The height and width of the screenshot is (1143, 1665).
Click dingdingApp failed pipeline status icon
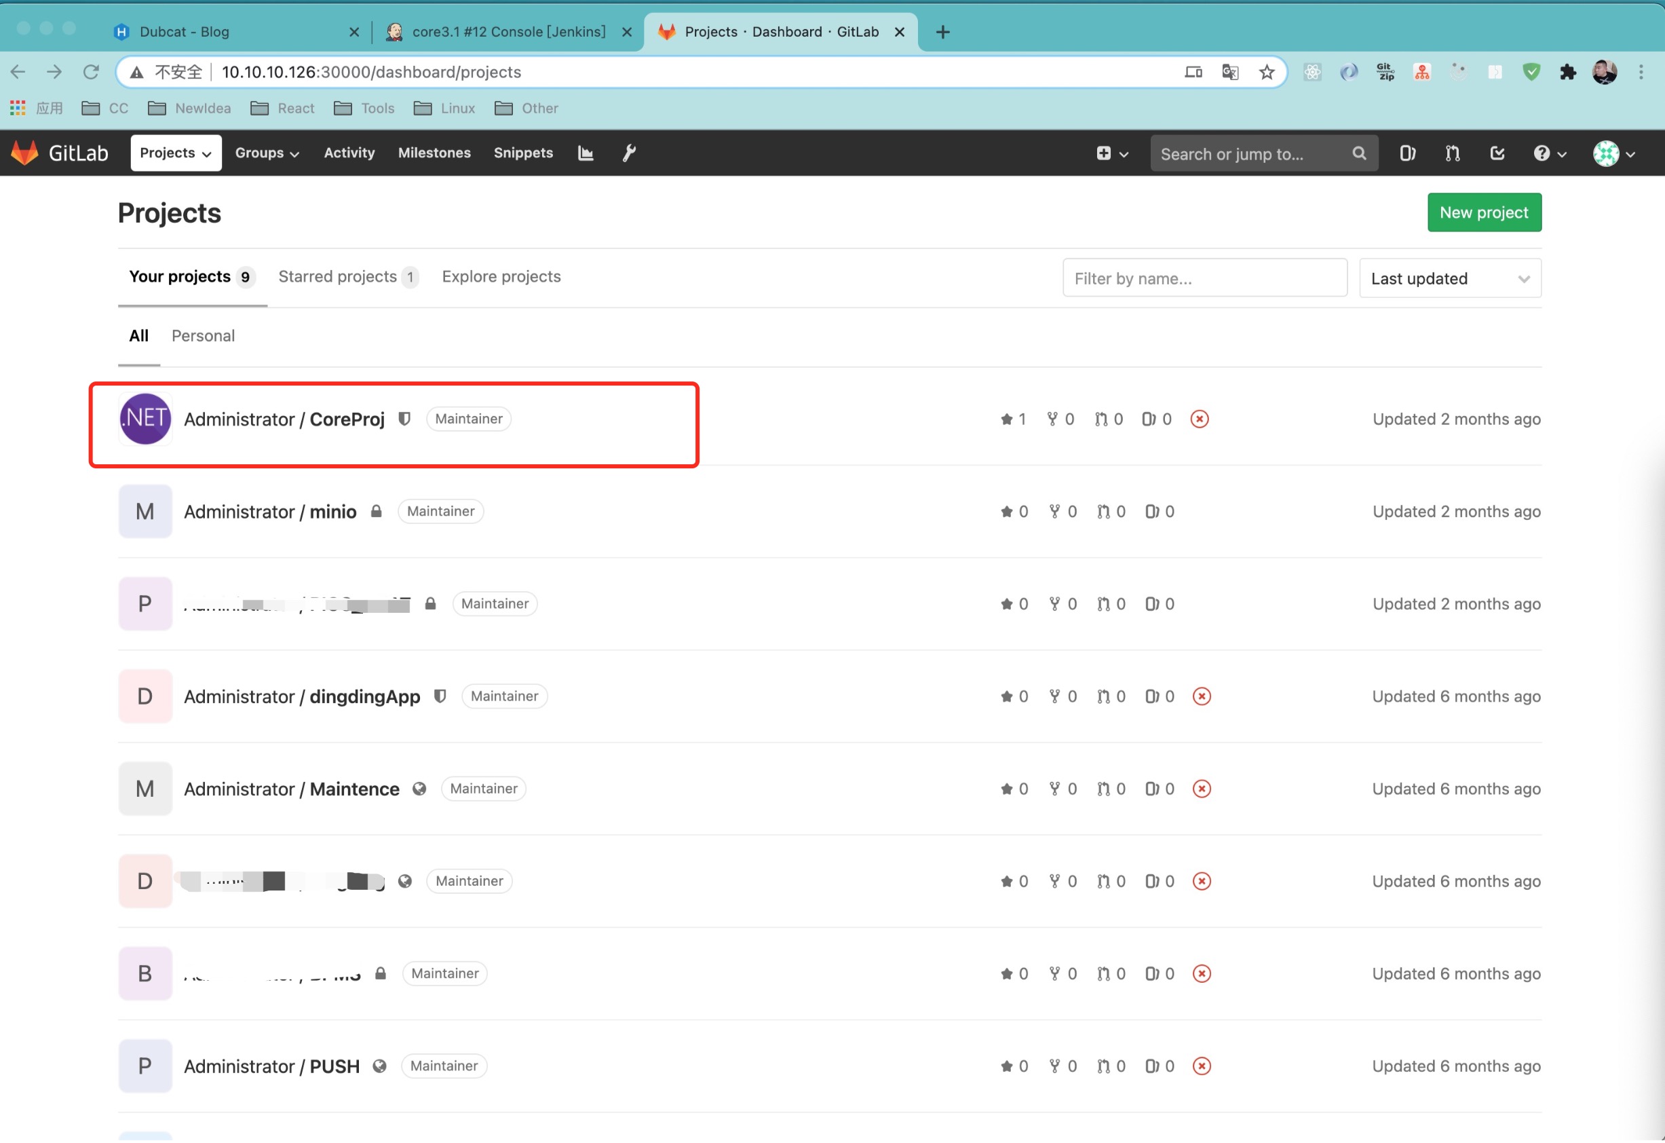point(1202,696)
